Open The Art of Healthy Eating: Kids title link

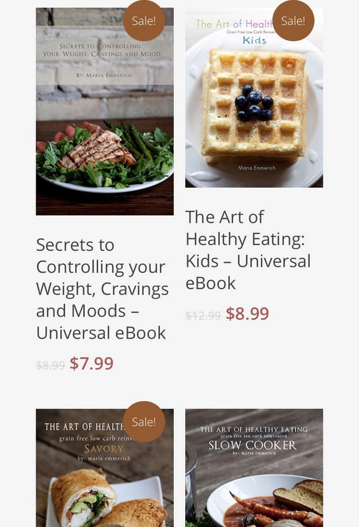click(x=248, y=250)
